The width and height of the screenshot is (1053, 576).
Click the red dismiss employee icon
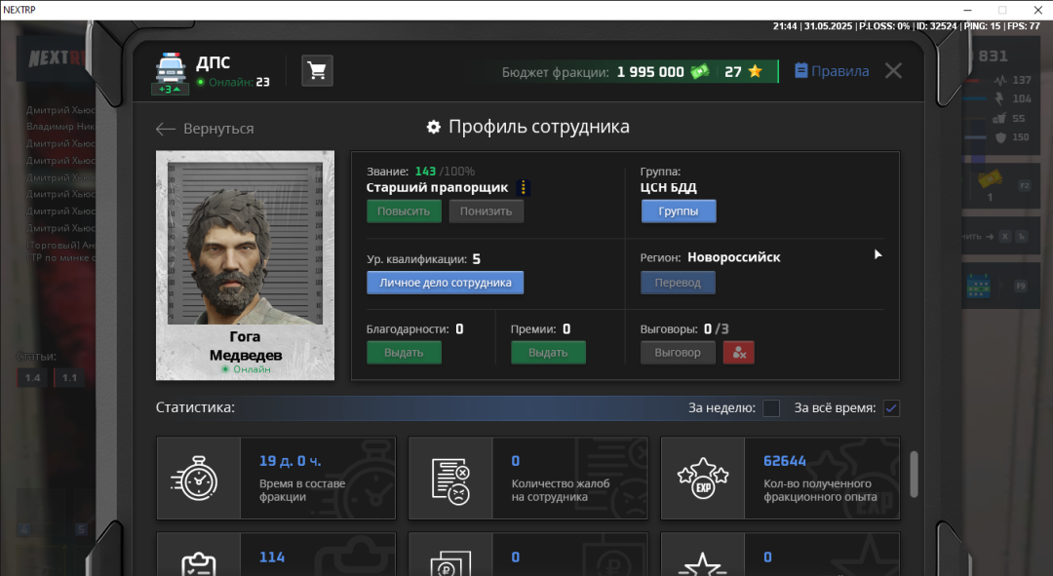pos(738,353)
